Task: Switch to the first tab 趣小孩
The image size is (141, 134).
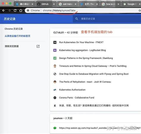Action: (24, 4)
